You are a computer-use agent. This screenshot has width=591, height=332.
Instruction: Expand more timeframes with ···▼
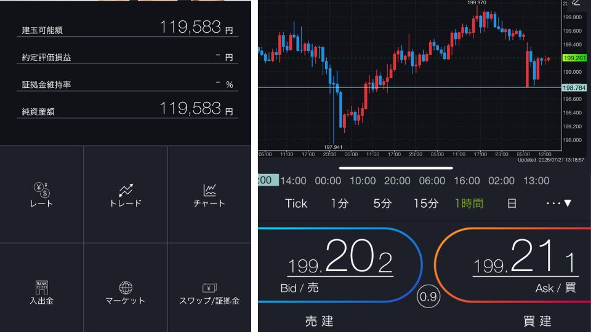tap(559, 204)
